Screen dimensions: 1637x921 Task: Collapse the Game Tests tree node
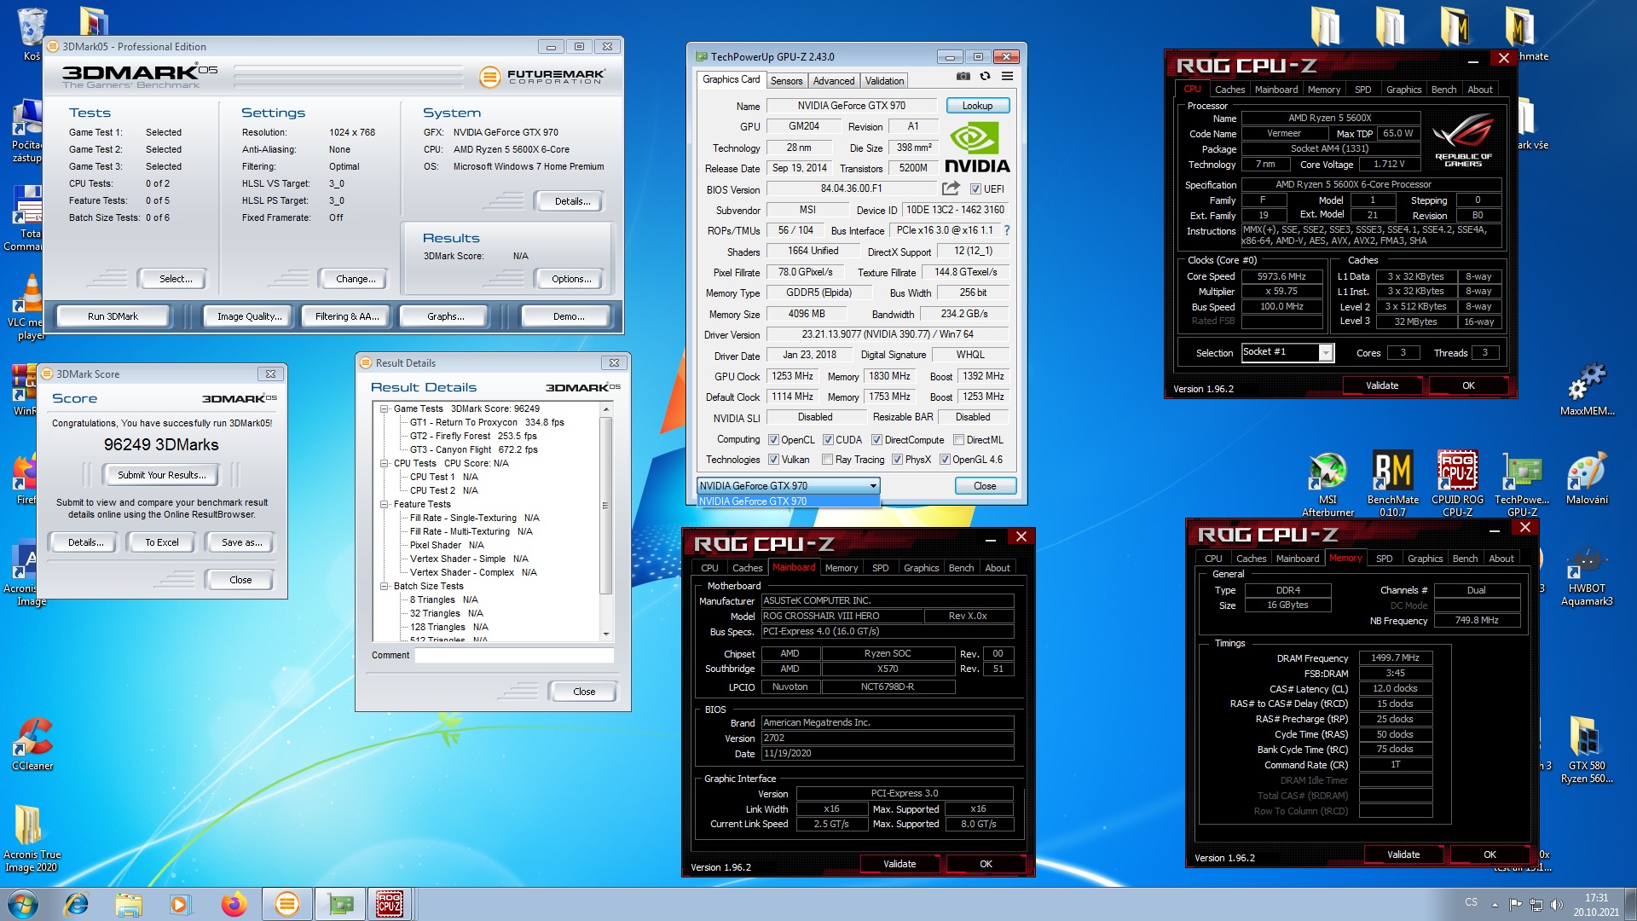pyautogui.click(x=385, y=408)
